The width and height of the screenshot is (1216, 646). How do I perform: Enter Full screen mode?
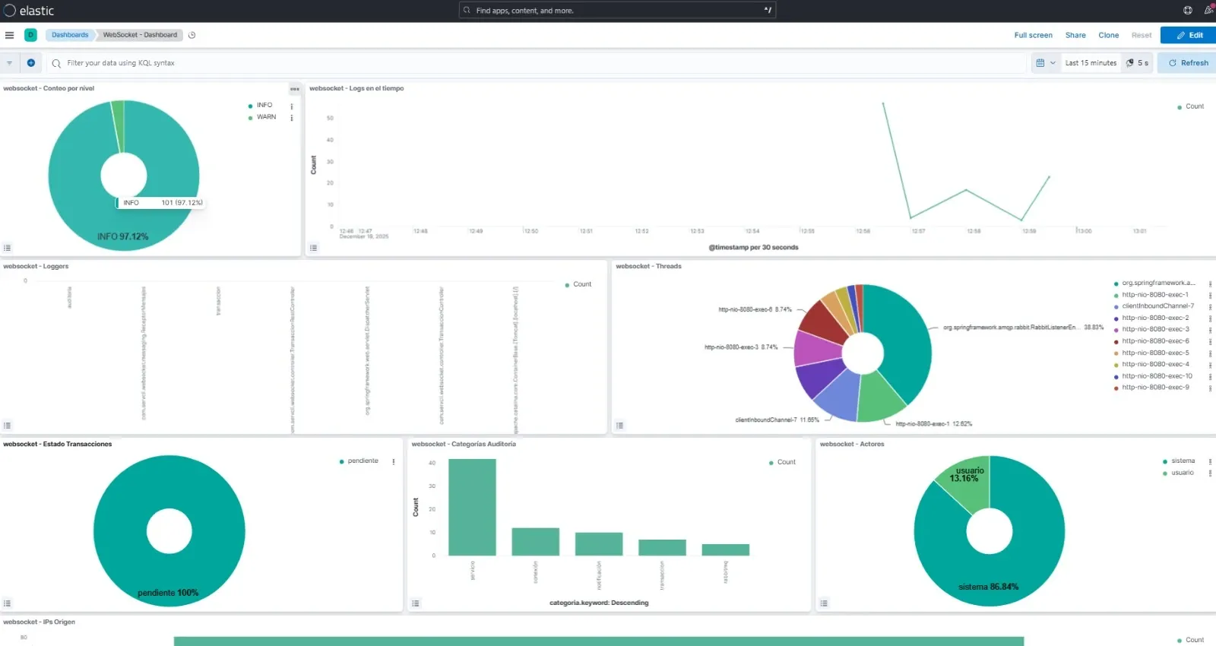pos(1033,35)
